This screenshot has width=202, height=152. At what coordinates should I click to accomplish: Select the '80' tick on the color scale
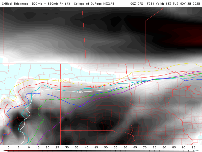click(x=164, y=147)
